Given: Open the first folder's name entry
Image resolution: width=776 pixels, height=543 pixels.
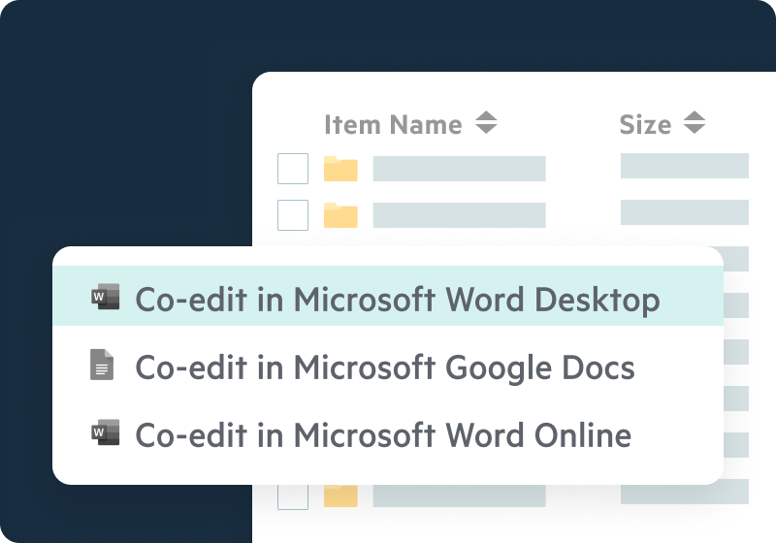Looking at the screenshot, I should [459, 169].
